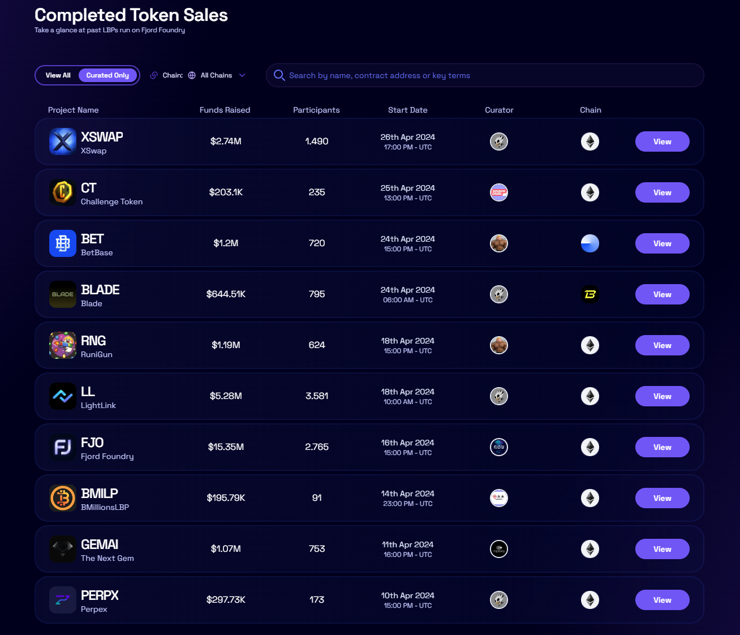
Task: Click the magnifier search icon
Action: click(279, 75)
